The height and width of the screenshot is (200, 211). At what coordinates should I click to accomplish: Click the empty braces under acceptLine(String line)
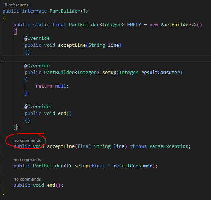[27, 52]
